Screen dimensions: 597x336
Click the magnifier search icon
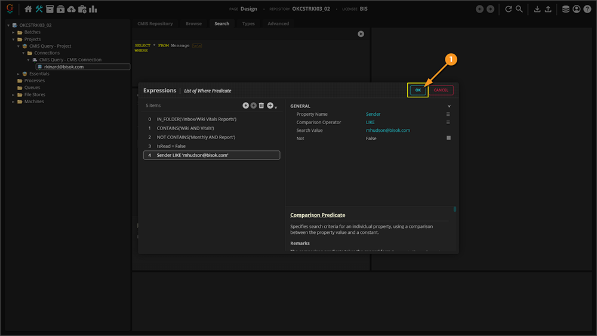519,9
